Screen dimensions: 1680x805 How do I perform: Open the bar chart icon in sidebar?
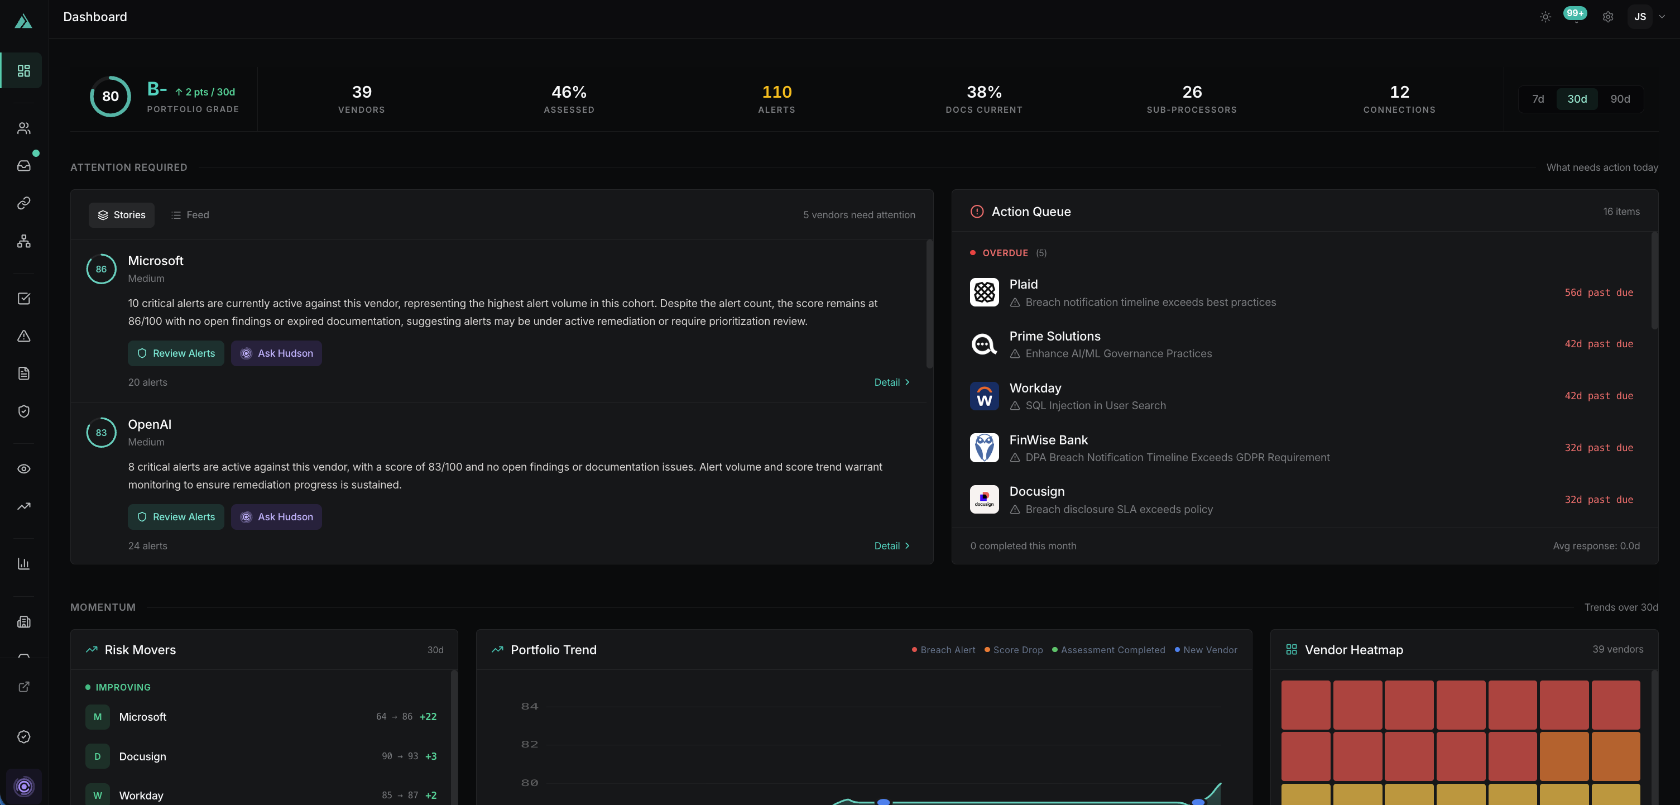click(23, 564)
